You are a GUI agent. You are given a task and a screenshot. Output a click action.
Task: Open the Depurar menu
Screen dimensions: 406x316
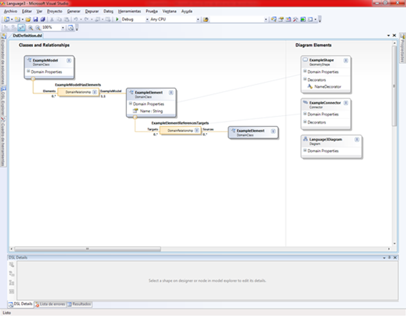[92, 12]
